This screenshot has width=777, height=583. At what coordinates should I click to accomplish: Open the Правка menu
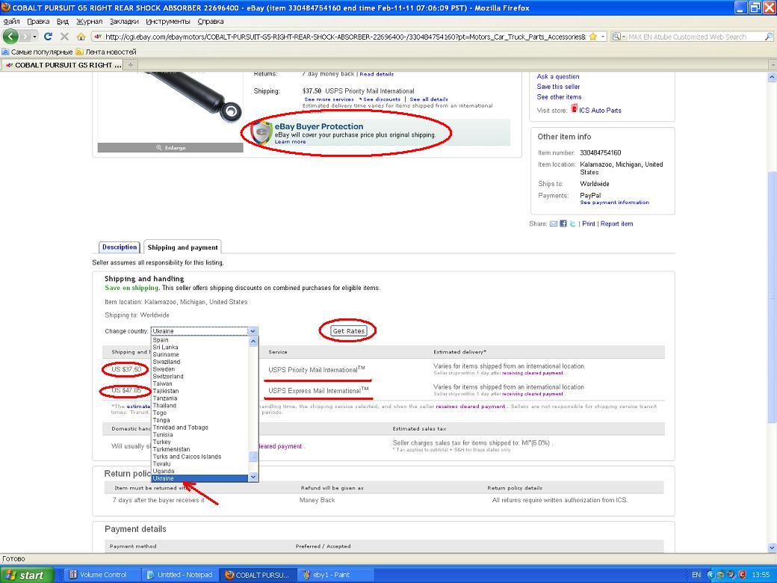pyautogui.click(x=38, y=22)
